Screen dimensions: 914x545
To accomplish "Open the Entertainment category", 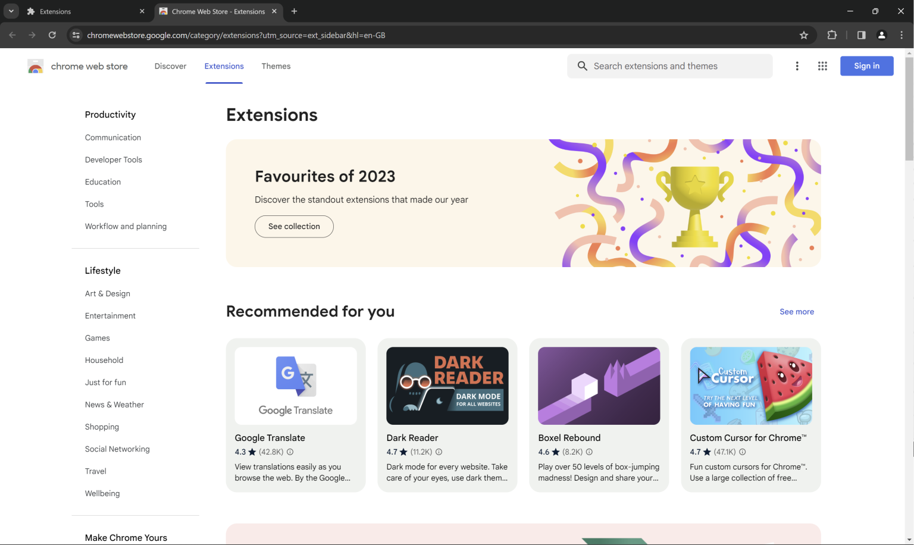I will coord(110,316).
